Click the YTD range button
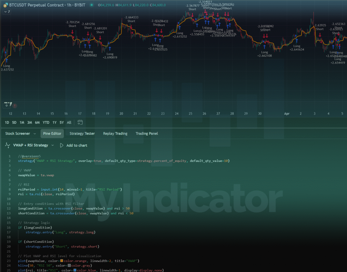 point(46,122)
